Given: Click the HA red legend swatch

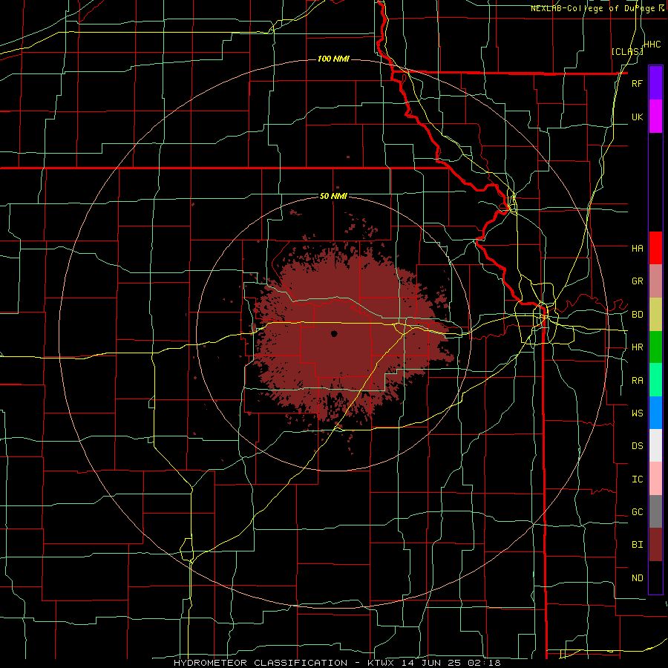Looking at the screenshot, I should click(655, 248).
